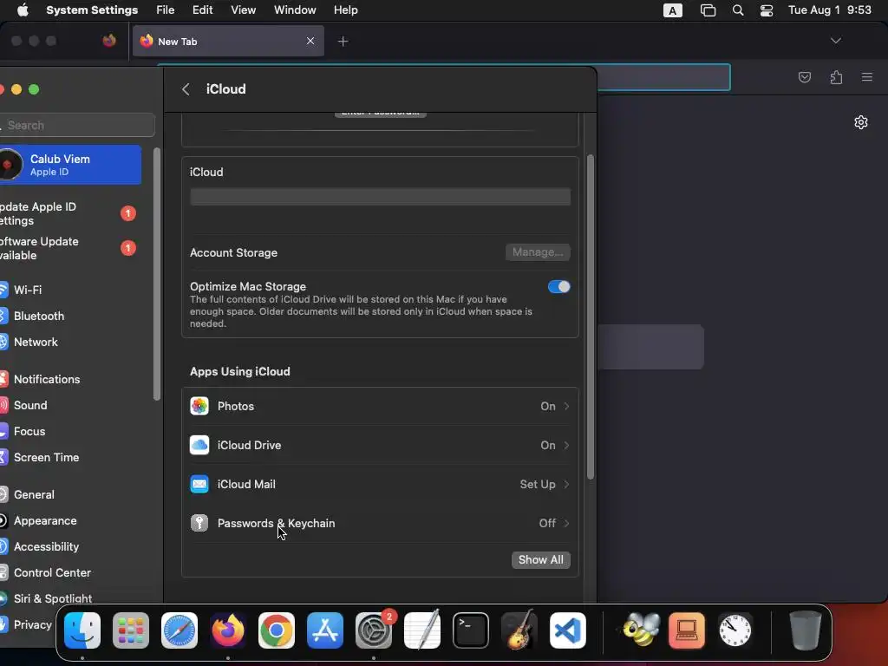Expand iCloud Drive On chevron
Image resolution: width=888 pixels, height=666 pixels.
point(566,445)
